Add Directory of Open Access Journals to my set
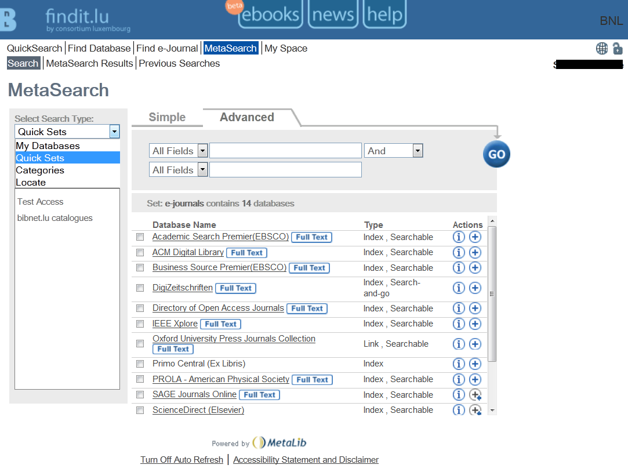Viewport: 628px width, 472px height. click(x=475, y=308)
